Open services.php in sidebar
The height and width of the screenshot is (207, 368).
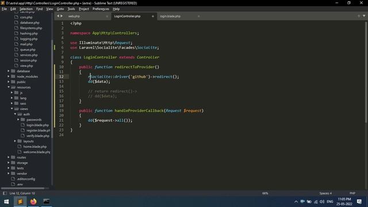tap(29, 55)
